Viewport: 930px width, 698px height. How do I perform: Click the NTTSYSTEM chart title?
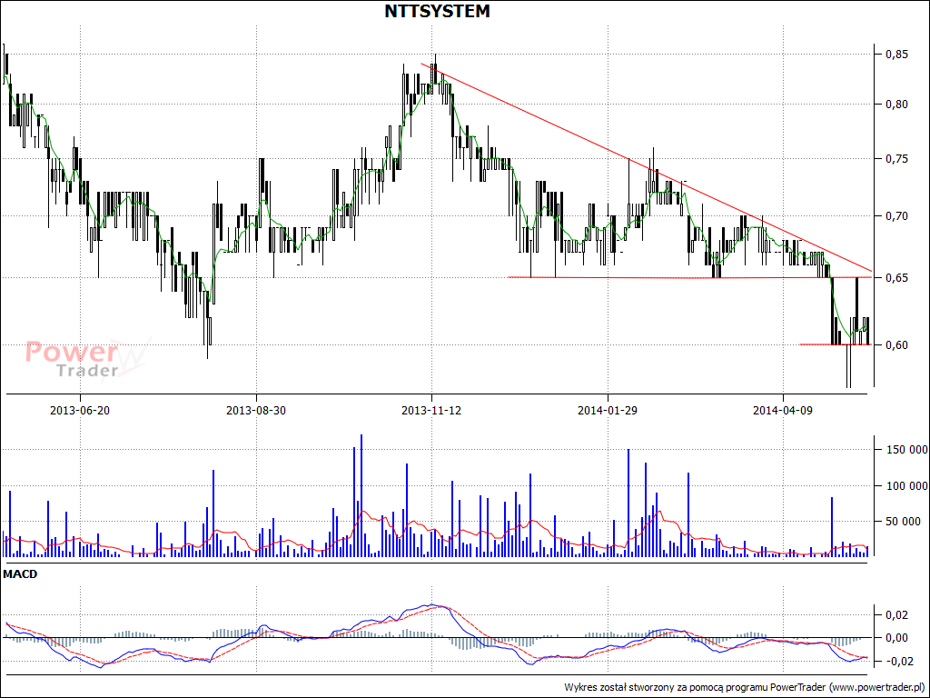437,11
